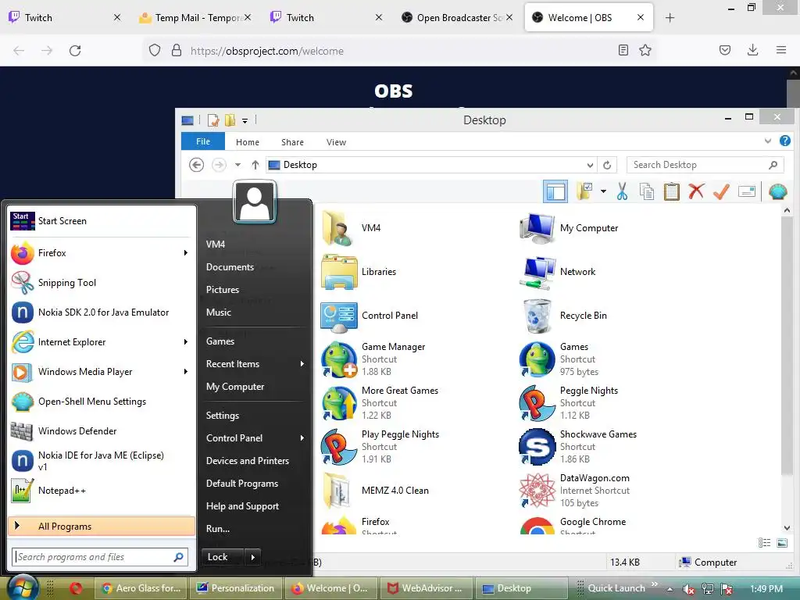Image resolution: width=800 pixels, height=600 pixels.
Task: Open WebAdvisor taskbar button
Action: [425, 588]
